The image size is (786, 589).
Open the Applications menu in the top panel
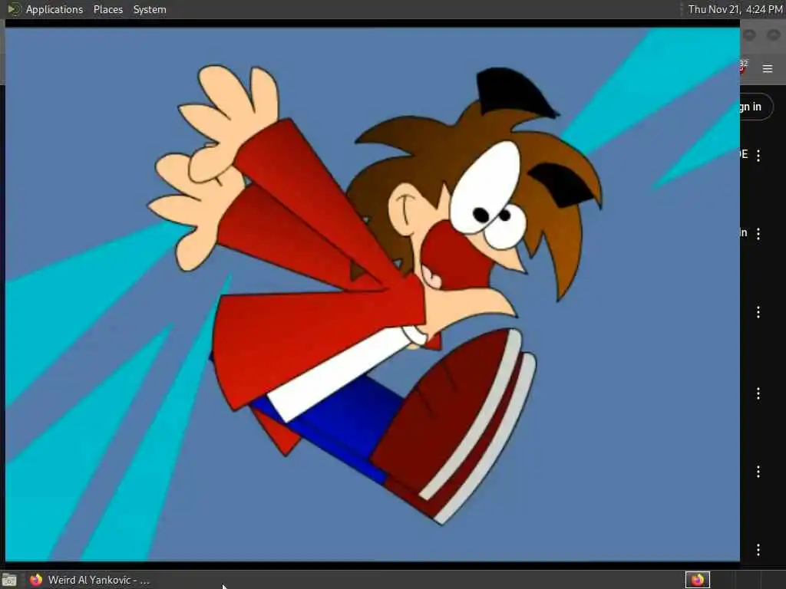point(54,9)
